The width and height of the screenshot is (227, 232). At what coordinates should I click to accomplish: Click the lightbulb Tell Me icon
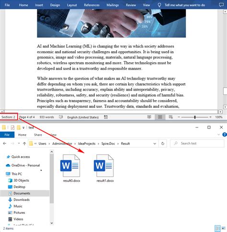coord(159,5)
